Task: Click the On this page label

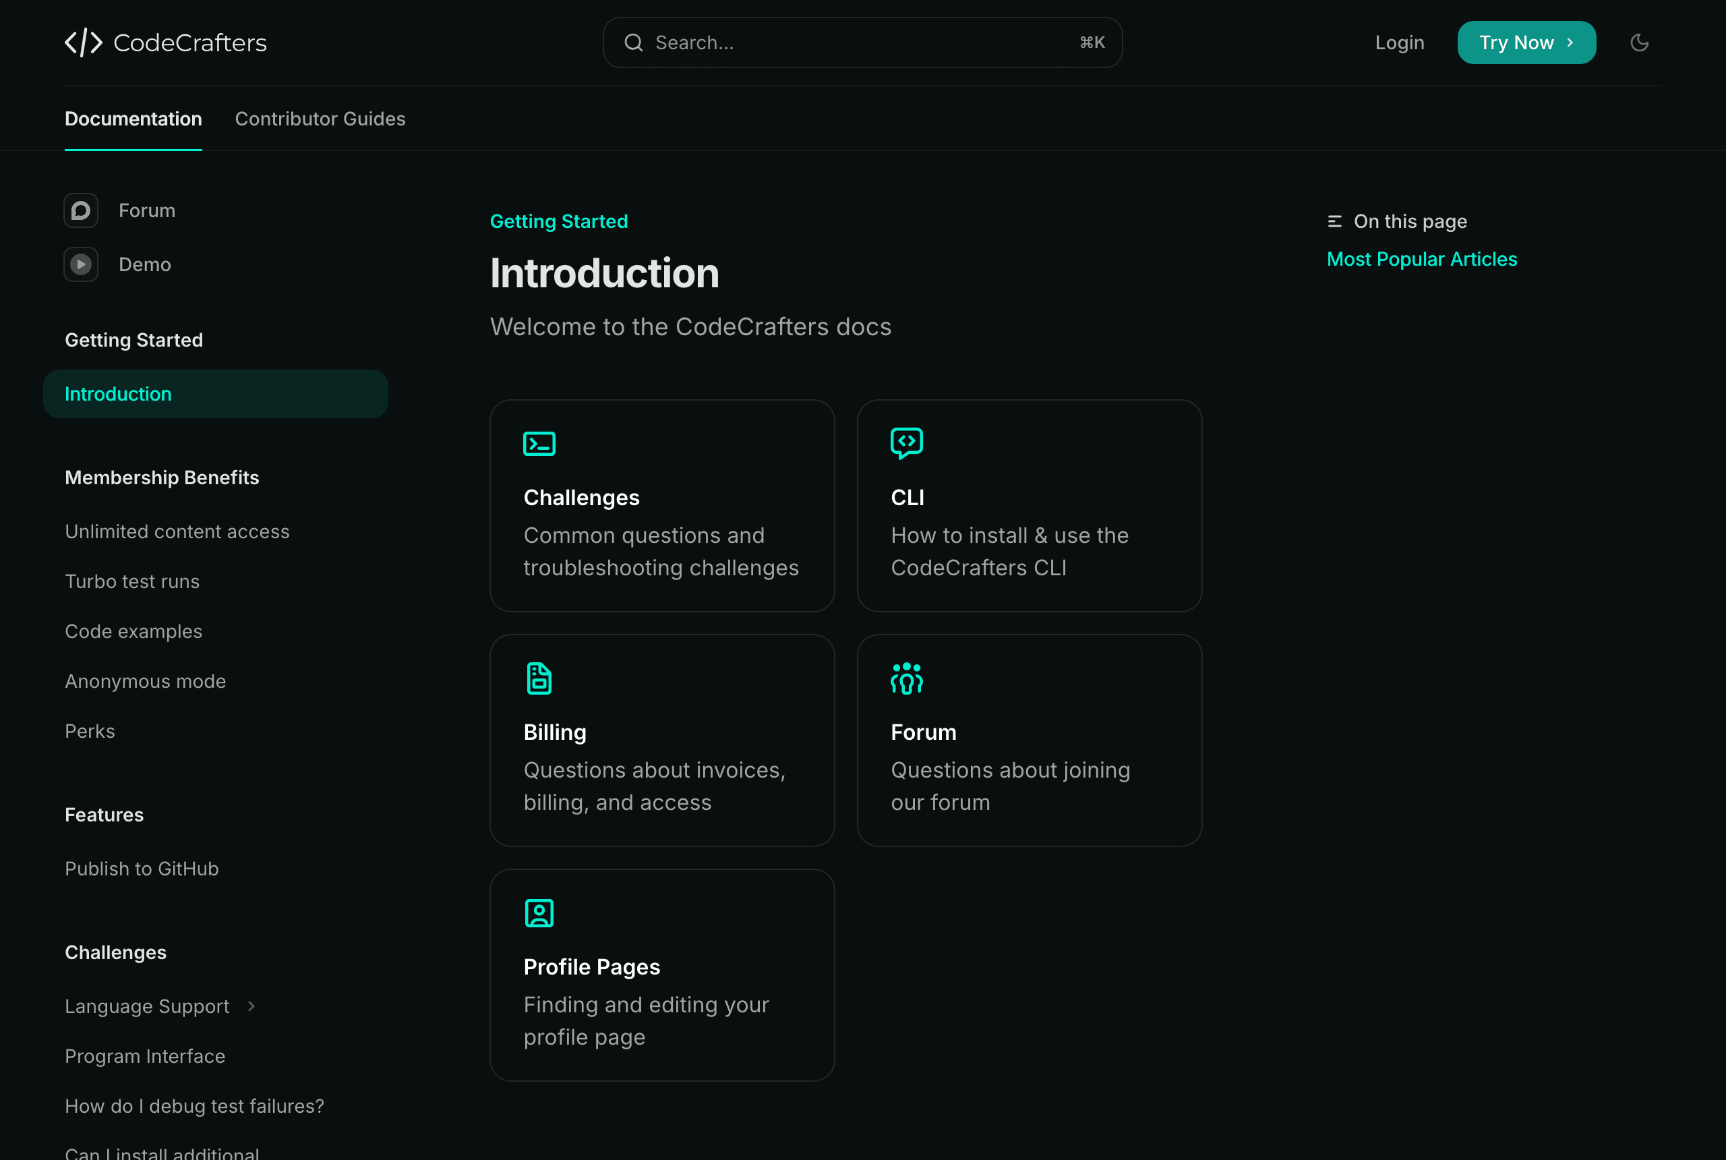Action: click(1410, 221)
